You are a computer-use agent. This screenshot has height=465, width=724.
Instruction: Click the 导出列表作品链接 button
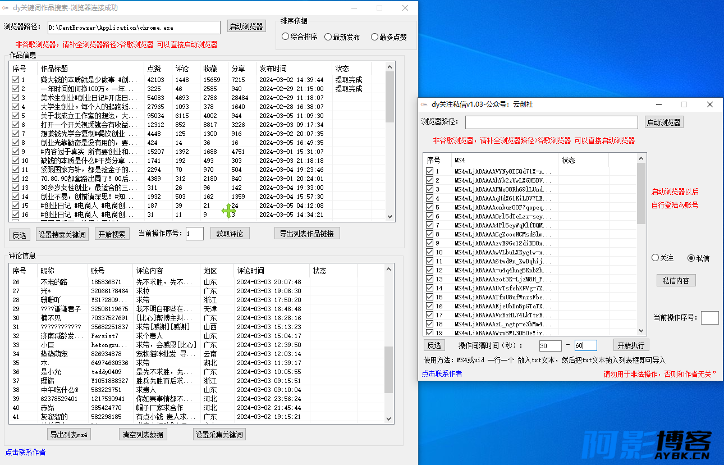(x=307, y=234)
